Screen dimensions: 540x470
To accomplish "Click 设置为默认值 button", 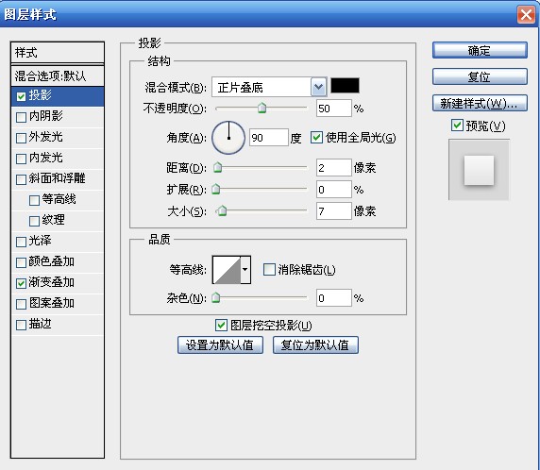I will (220, 345).
